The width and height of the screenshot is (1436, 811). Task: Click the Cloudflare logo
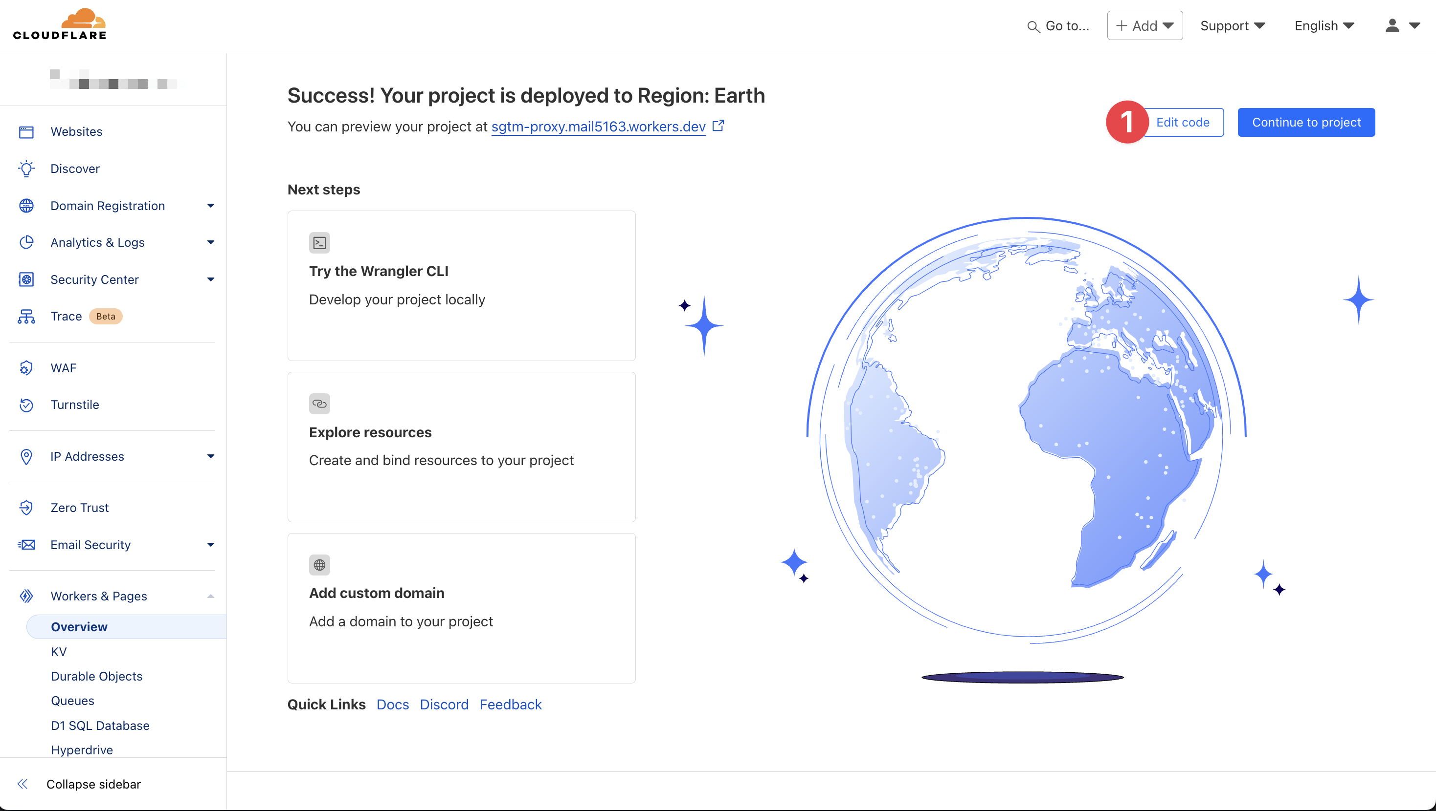60,24
